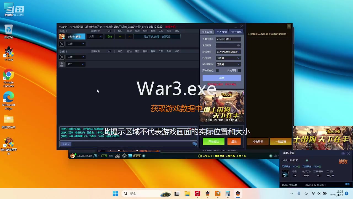Open the 详情 details link

pyautogui.click(x=347, y=184)
